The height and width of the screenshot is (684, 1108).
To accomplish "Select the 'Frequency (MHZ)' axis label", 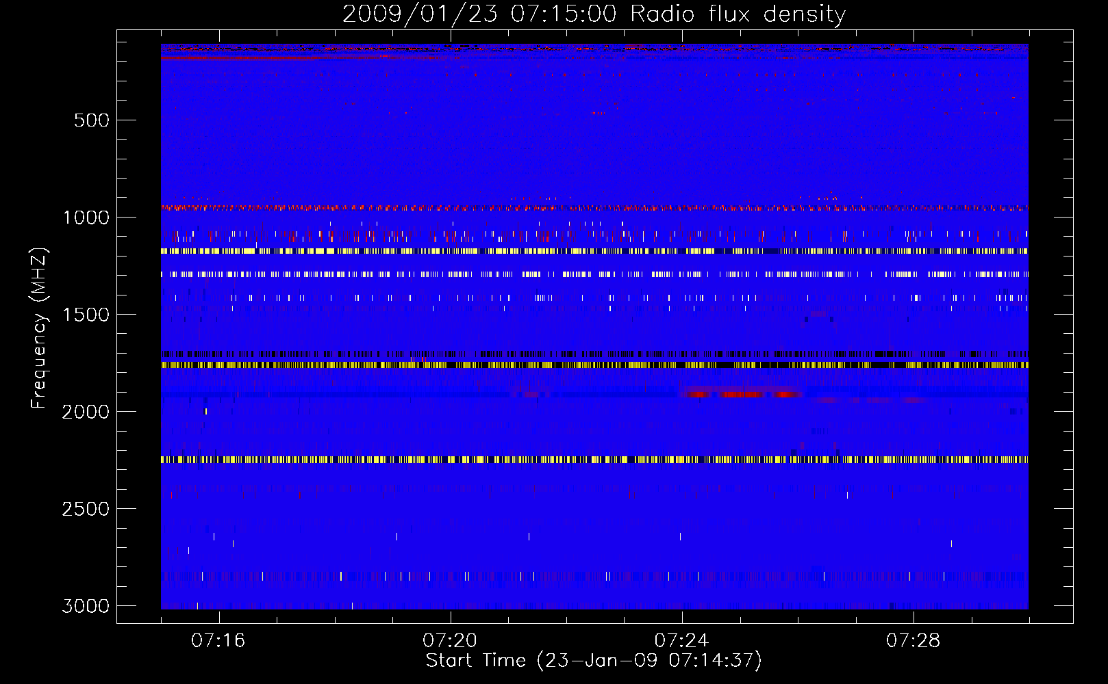I will (40, 328).
